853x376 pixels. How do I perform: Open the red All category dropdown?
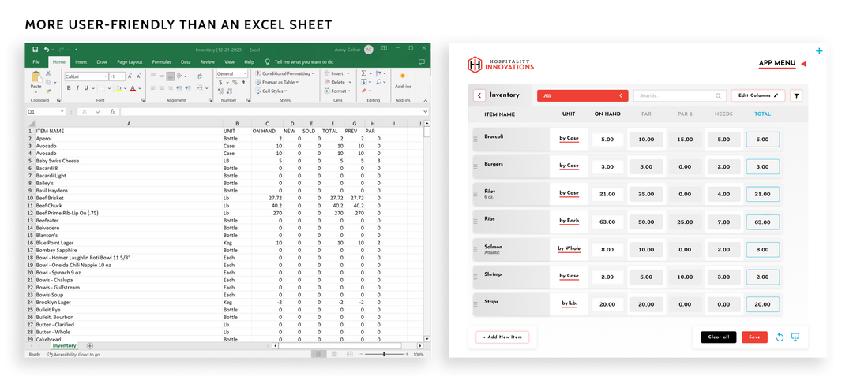583,95
